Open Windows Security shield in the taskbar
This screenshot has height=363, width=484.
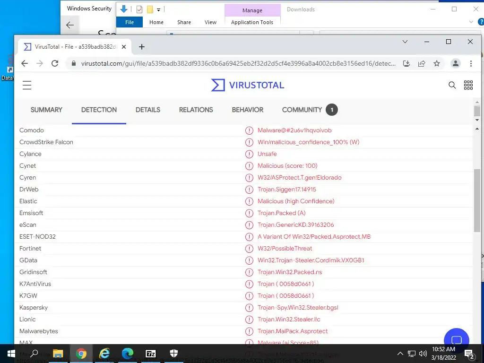click(174, 354)
